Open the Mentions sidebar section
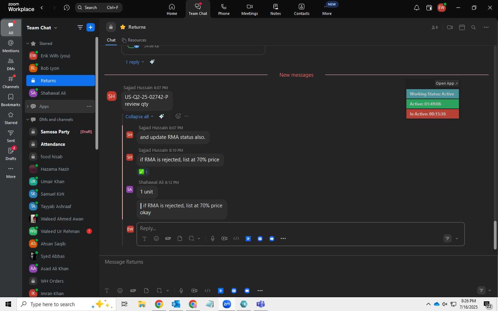This screenshot has width=498, height=311. [x=11, y=46]
